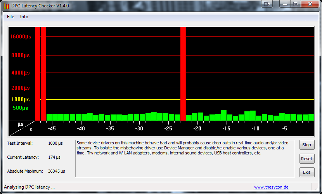The width and height of the screenshot is (322, 194).
Task: Click the yellow '1000µs' axis label
Action: tap(21, 100)
